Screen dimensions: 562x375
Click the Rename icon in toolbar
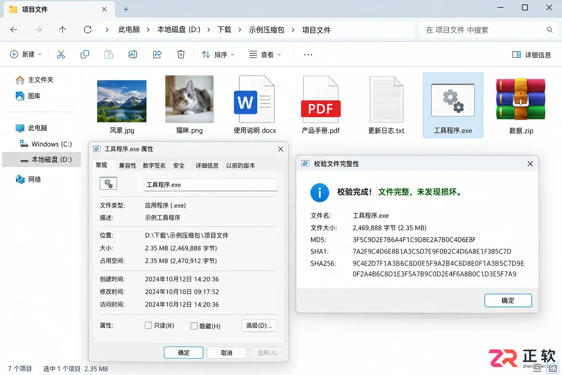point(133,55)
